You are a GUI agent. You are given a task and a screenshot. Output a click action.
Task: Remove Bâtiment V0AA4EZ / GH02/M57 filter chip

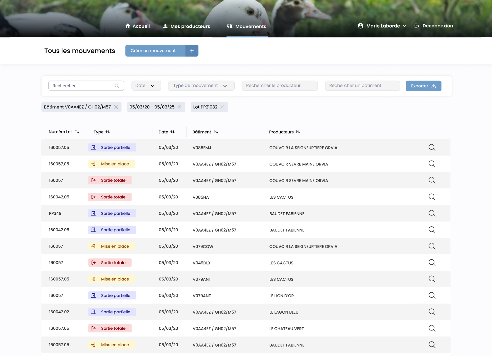coord(116,107)
